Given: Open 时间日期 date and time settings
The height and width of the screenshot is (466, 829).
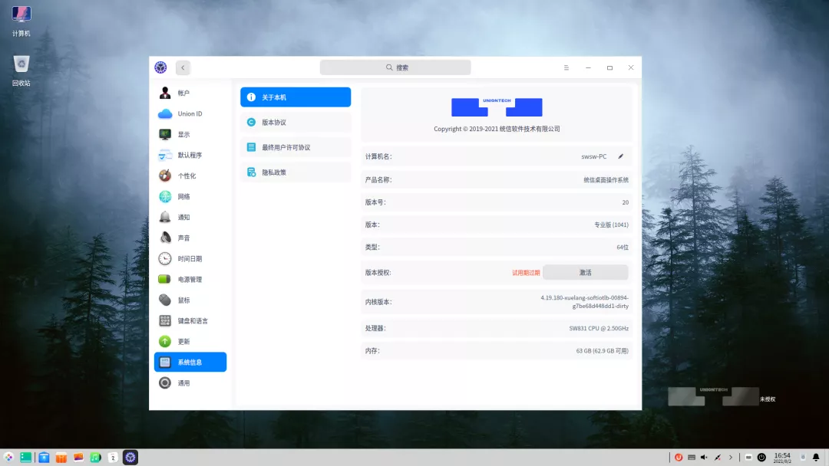Looking at the screenshot, I should tap(190, 258).
